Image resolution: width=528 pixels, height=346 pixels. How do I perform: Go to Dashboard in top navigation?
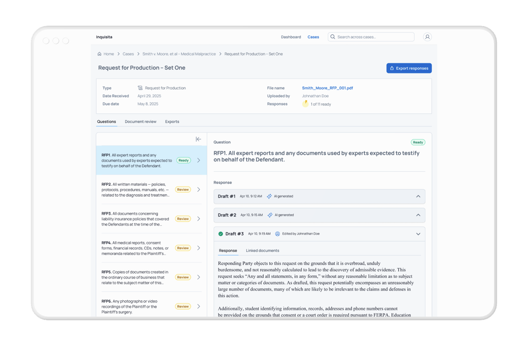[x=291, y=37]
